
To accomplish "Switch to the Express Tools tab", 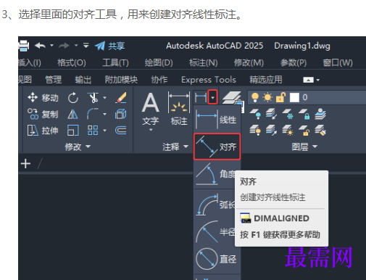I will 209,80.
